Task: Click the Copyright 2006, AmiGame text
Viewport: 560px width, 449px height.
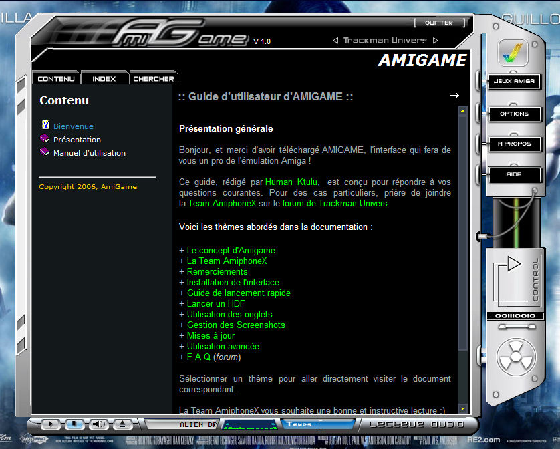Action: coord(88,187)
